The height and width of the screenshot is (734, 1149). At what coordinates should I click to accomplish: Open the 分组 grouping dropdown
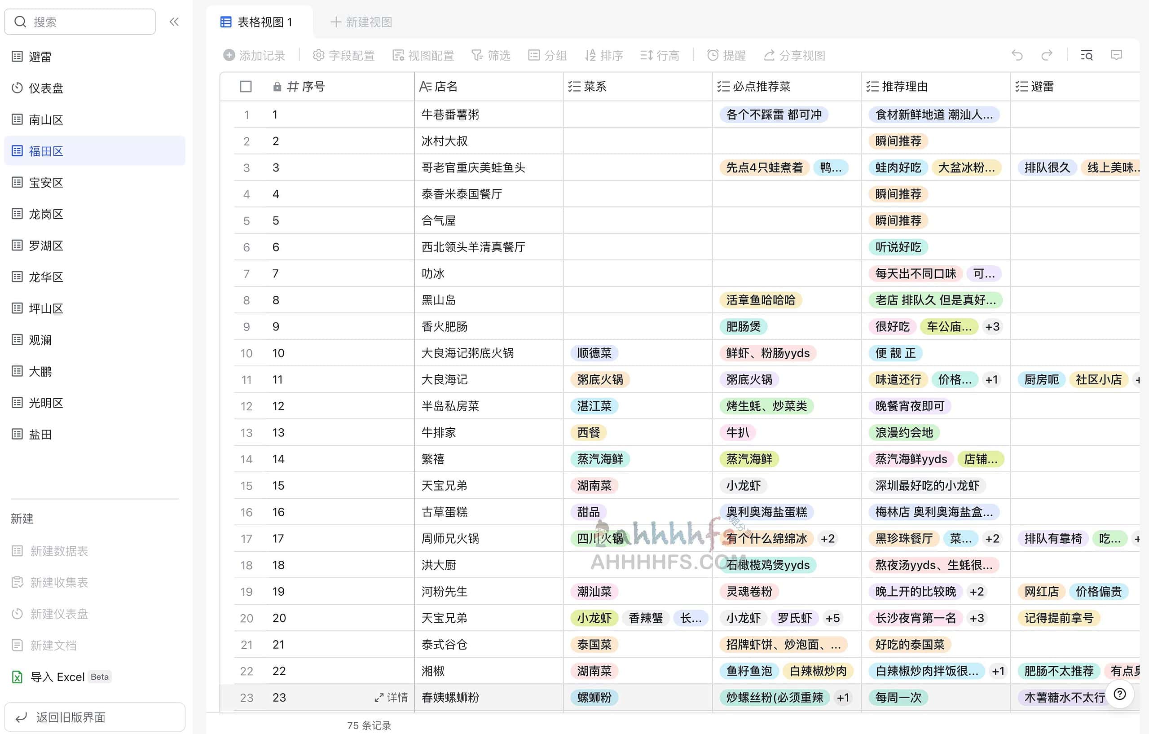[547, 55]
